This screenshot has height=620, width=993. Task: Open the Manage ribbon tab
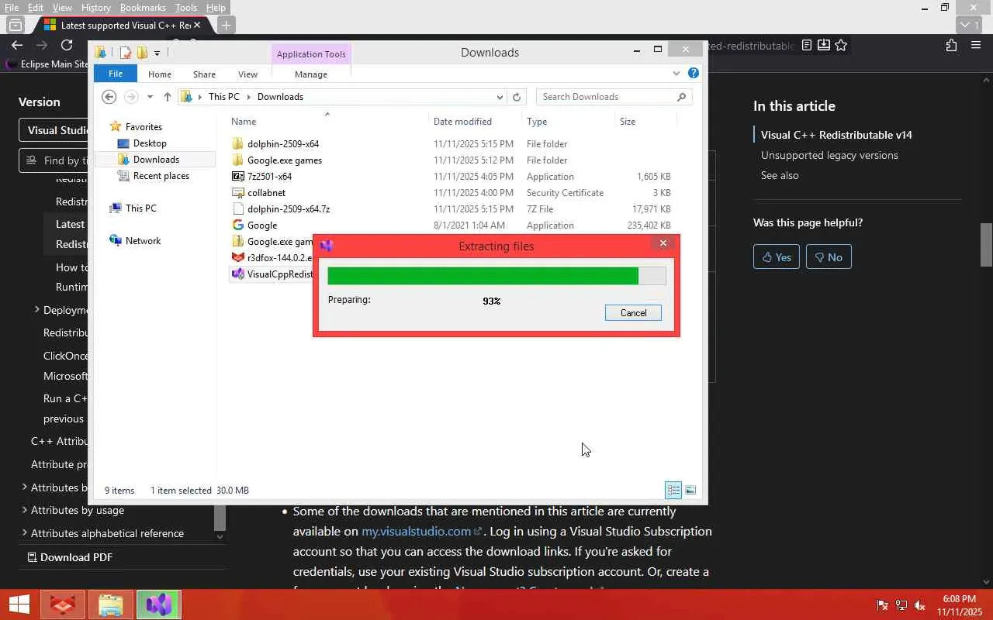(311, 74)
